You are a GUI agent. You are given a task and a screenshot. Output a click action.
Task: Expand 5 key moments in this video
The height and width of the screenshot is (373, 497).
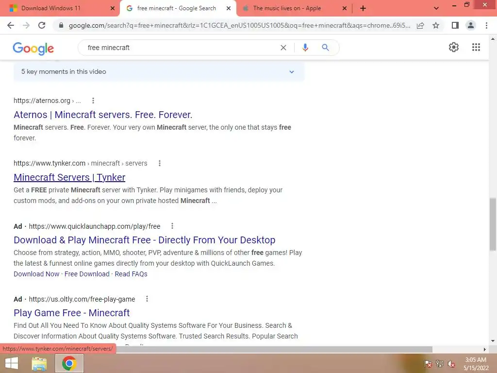click(x=159, y=72)
